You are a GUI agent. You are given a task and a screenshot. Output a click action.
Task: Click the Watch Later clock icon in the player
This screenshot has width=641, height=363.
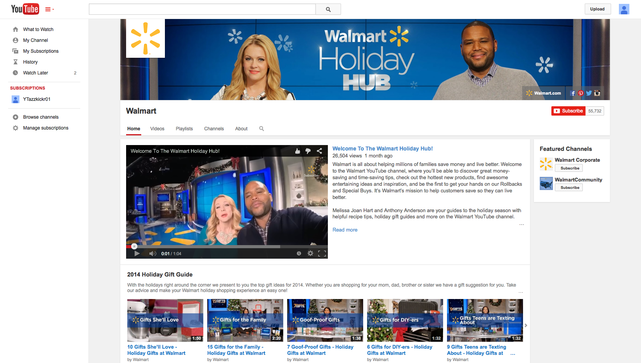tap(299, 254)
